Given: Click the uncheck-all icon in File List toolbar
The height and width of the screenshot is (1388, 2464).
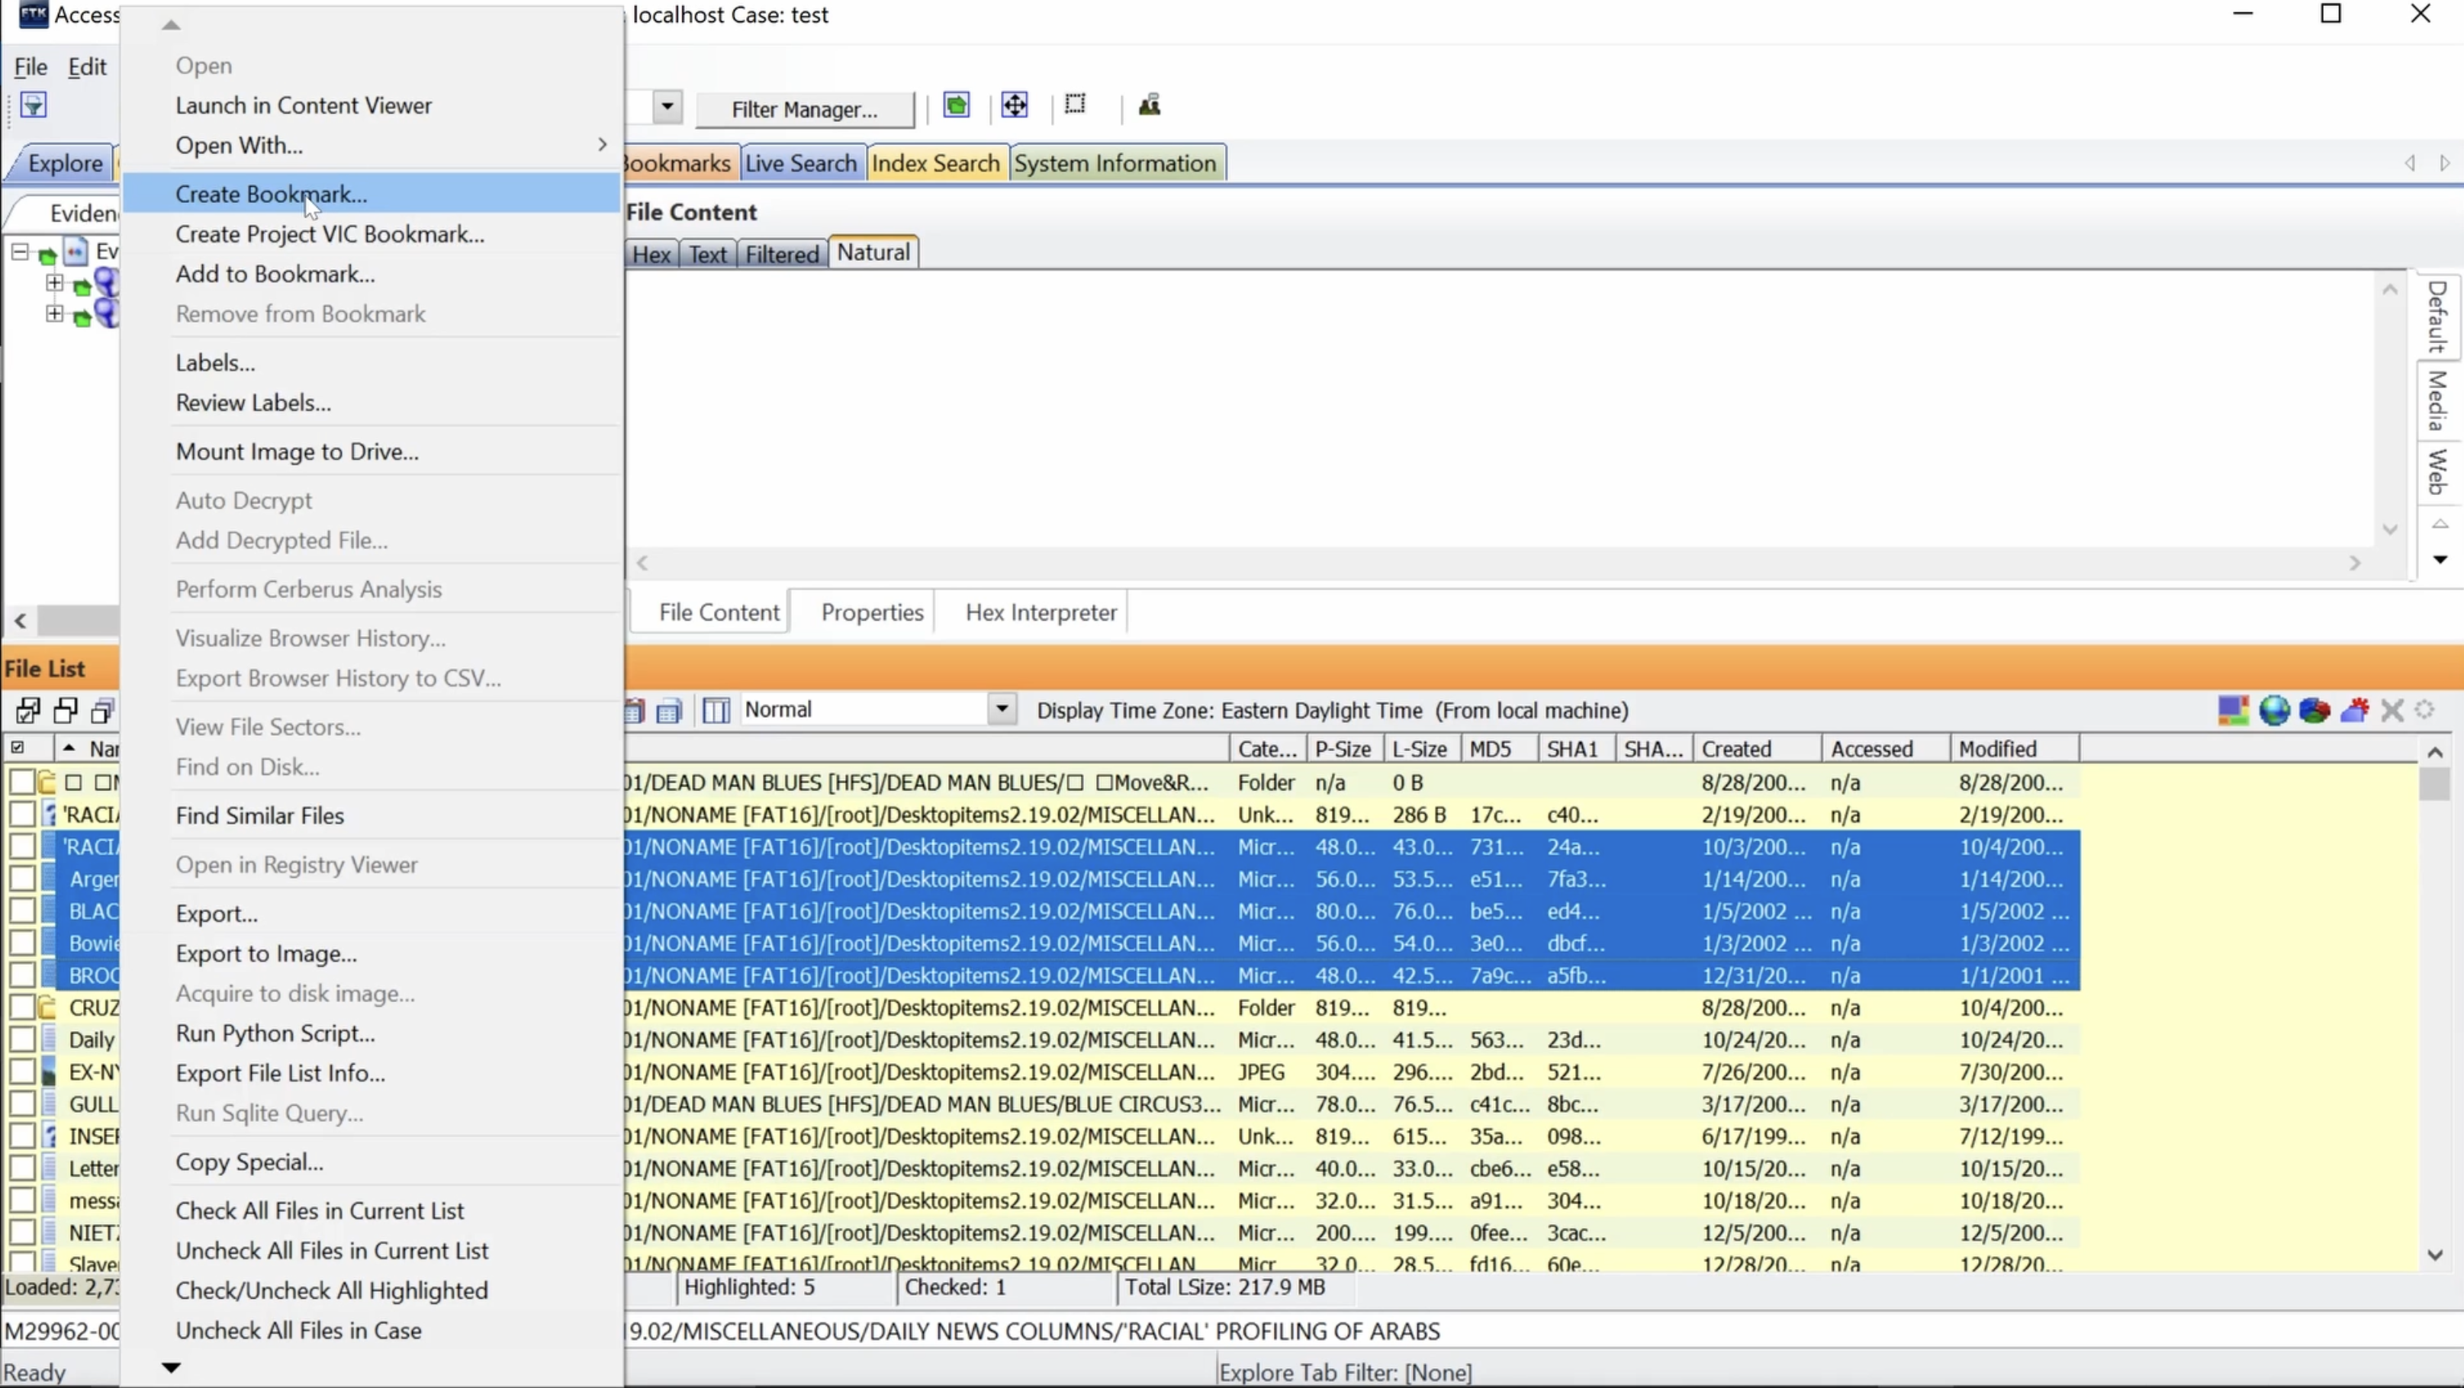Looking at the screenshot, I should 65,711.
